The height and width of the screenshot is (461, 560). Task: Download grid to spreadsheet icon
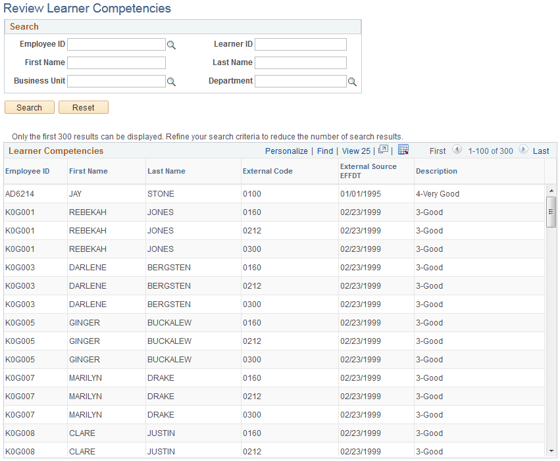point(403,149)
